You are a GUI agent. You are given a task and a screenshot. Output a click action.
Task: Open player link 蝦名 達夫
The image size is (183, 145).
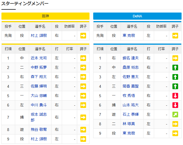[131, 58]
